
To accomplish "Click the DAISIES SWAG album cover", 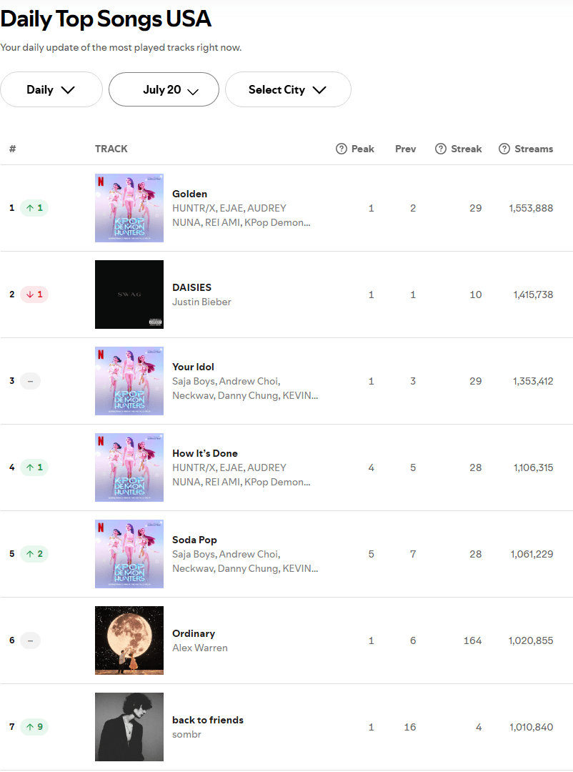I will pyautogui.click(x=129, y=295).
